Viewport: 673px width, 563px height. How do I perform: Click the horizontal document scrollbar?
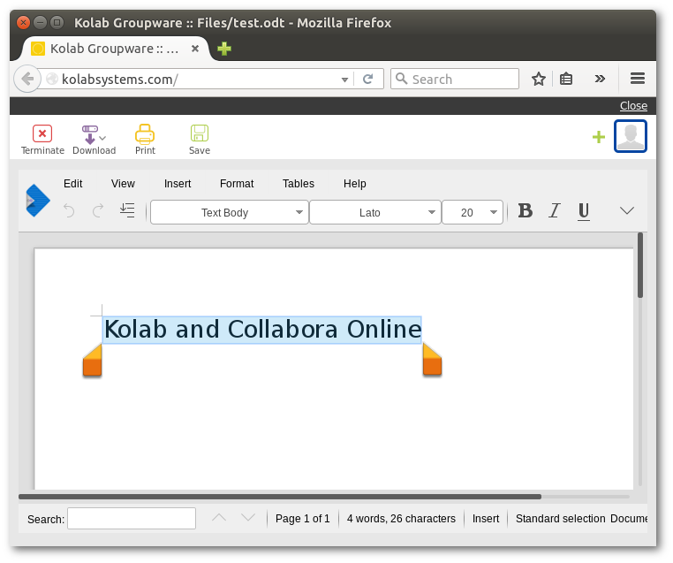pos(280,497)
